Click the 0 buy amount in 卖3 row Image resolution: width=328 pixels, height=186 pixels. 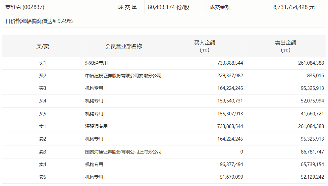[x=241, y=152]
